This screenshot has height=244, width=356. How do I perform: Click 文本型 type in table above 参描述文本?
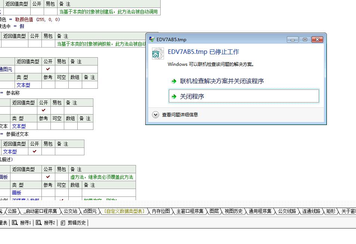point(19,126)
